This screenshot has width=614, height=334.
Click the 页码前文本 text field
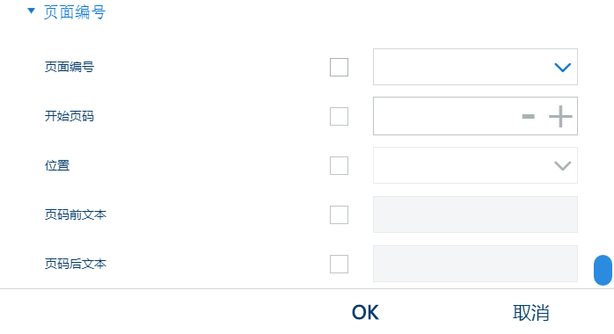[x=475, y=214]
